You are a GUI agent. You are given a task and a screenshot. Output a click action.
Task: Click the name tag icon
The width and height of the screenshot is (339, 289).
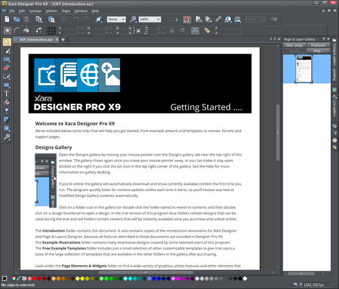tap(207, 30)
